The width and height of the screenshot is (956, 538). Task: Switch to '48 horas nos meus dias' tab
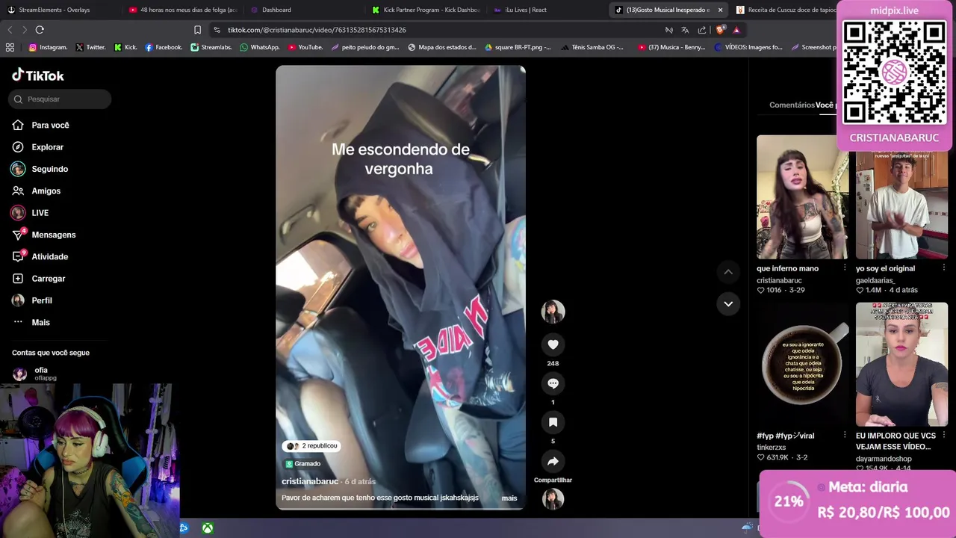[183, 10]
